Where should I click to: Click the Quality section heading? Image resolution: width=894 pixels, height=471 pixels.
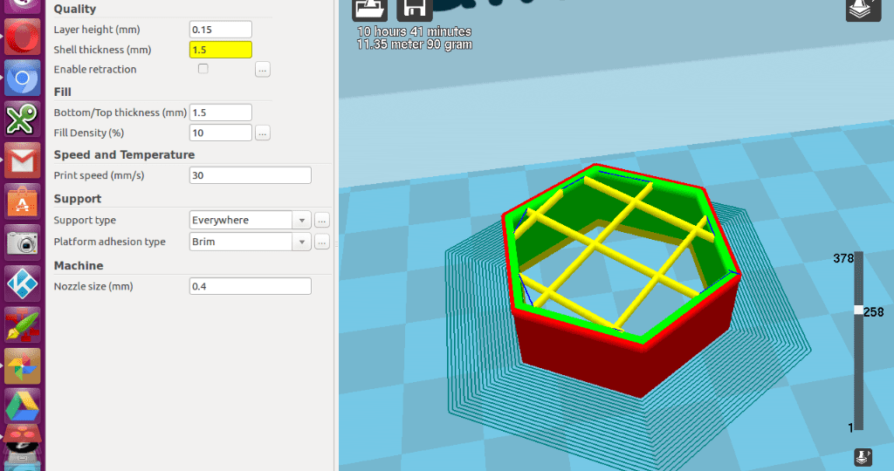(75, 9)
